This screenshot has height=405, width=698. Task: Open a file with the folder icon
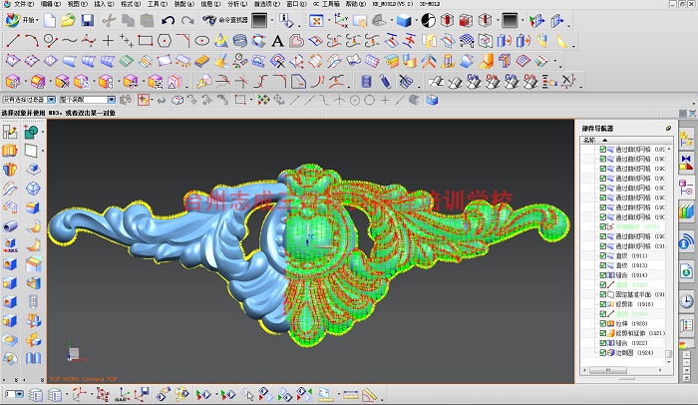tap(68, 21)
